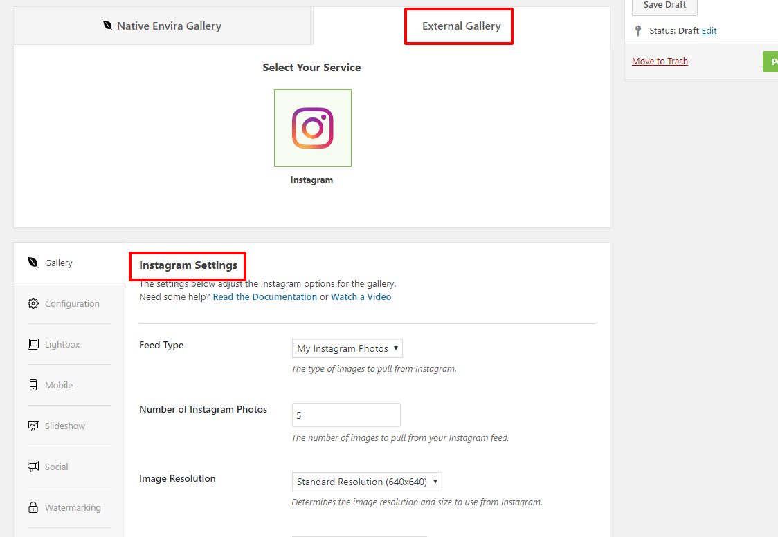
Task: Open the Mobile settings tab
Action: [x=69, y=385]
